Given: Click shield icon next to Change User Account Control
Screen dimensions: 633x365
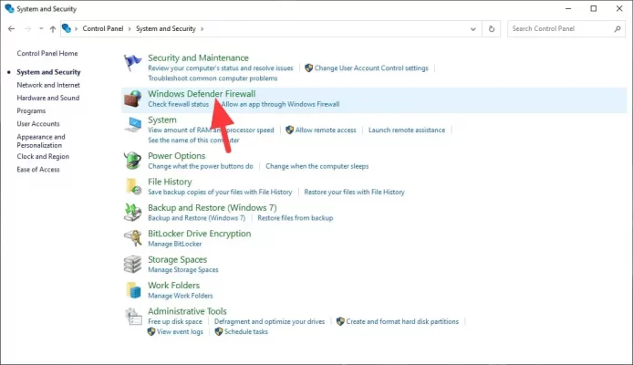Looking at the screenshot, I should pyautogui.click(x=309, y=68).
